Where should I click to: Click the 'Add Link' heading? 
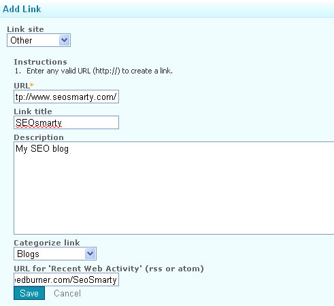[22, 9]
